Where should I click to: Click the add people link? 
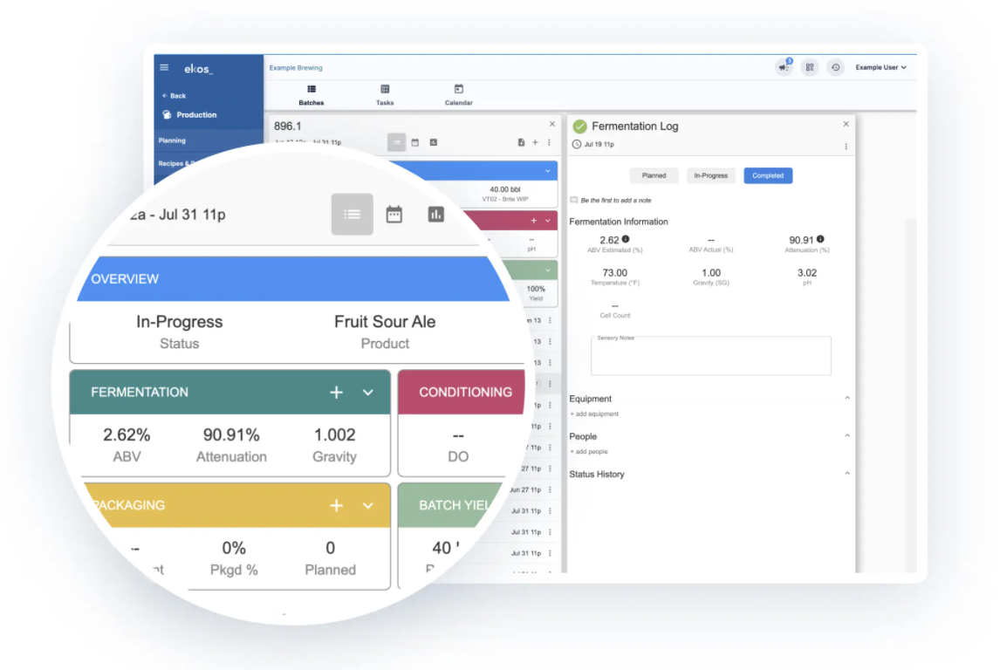coord(590,451)
